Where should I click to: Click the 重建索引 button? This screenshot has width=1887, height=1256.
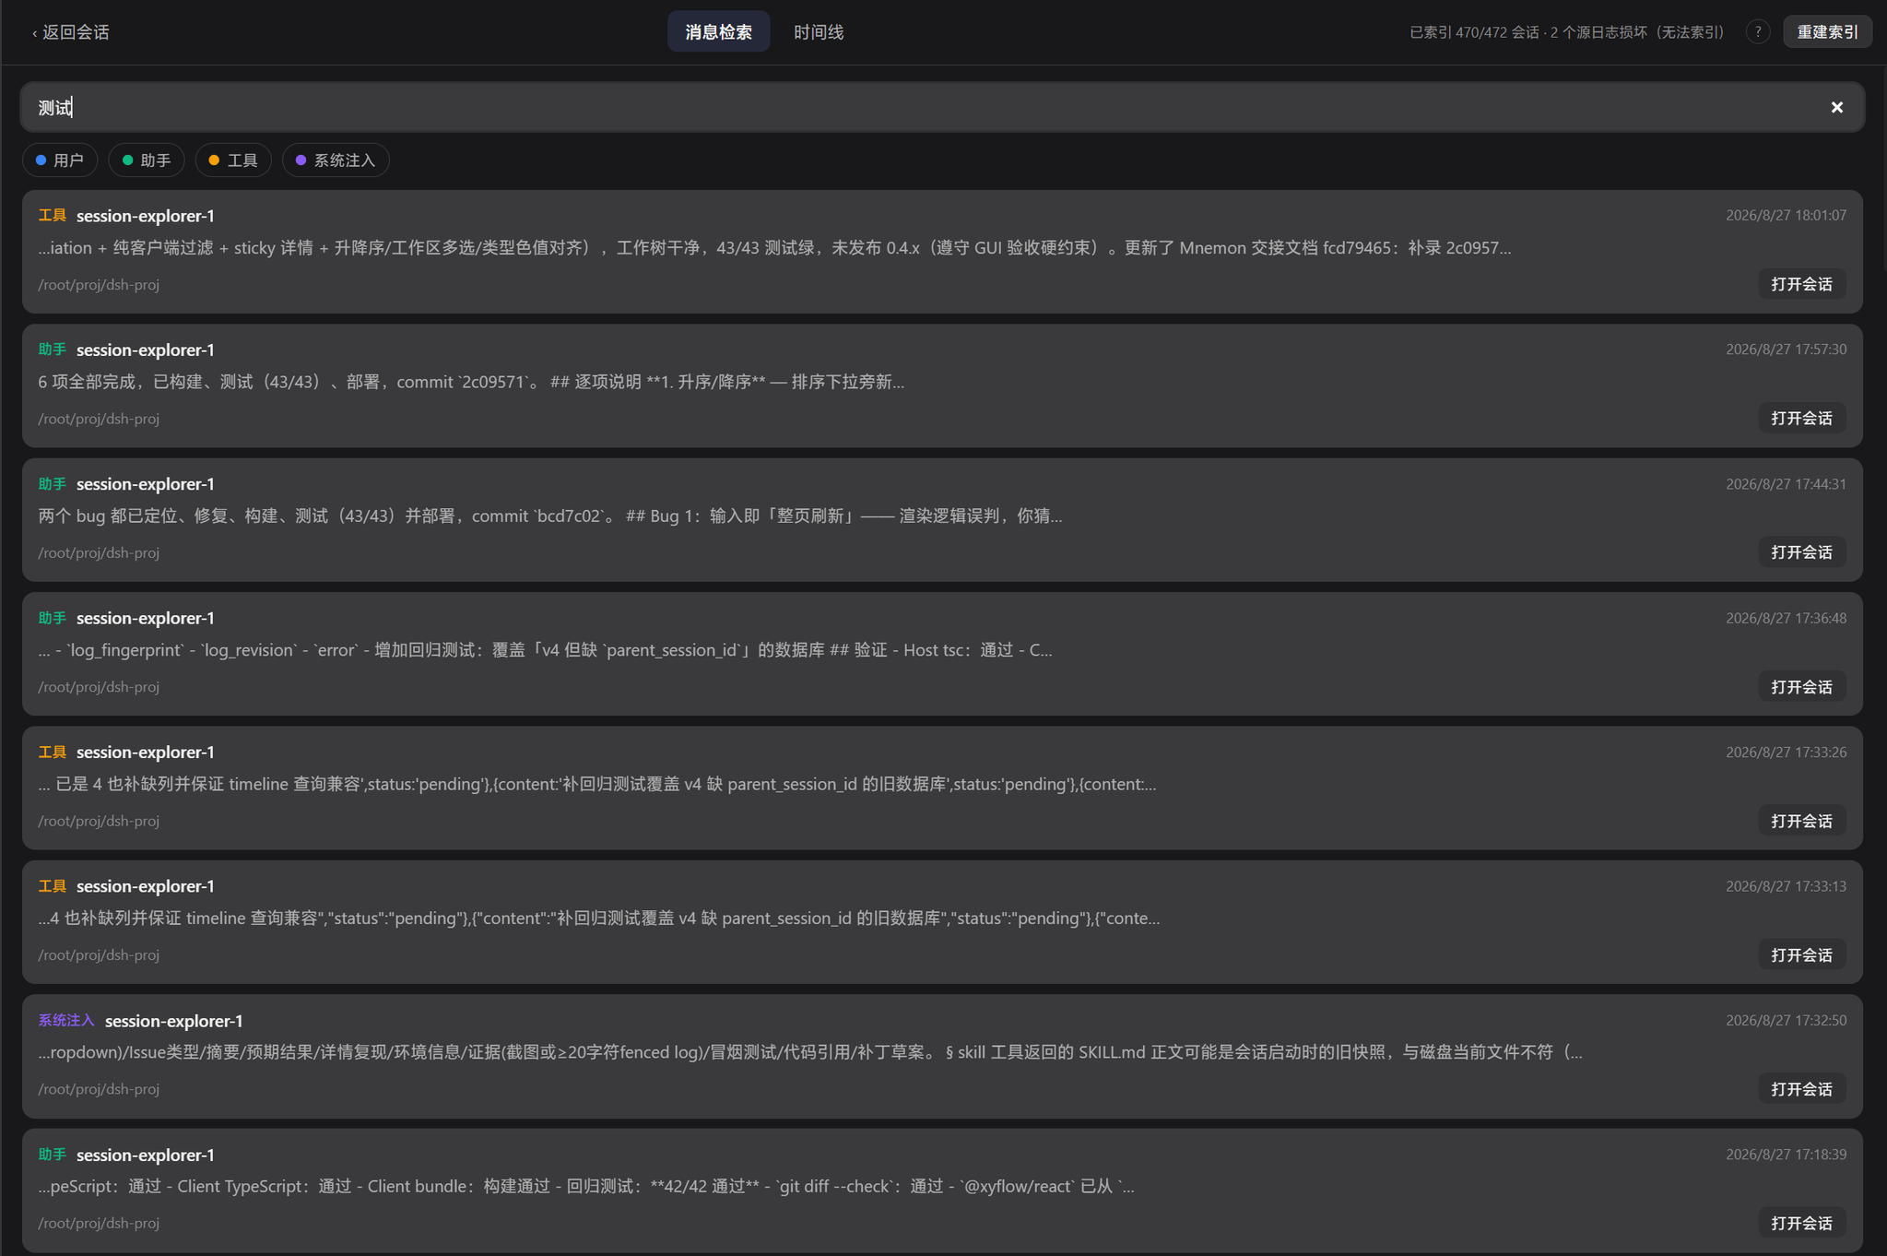tap(1827, 32)
